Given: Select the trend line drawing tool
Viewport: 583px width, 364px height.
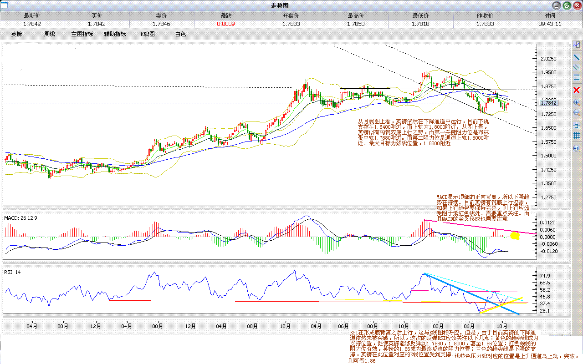Looking at the screenshot, I should coord(577,57).
